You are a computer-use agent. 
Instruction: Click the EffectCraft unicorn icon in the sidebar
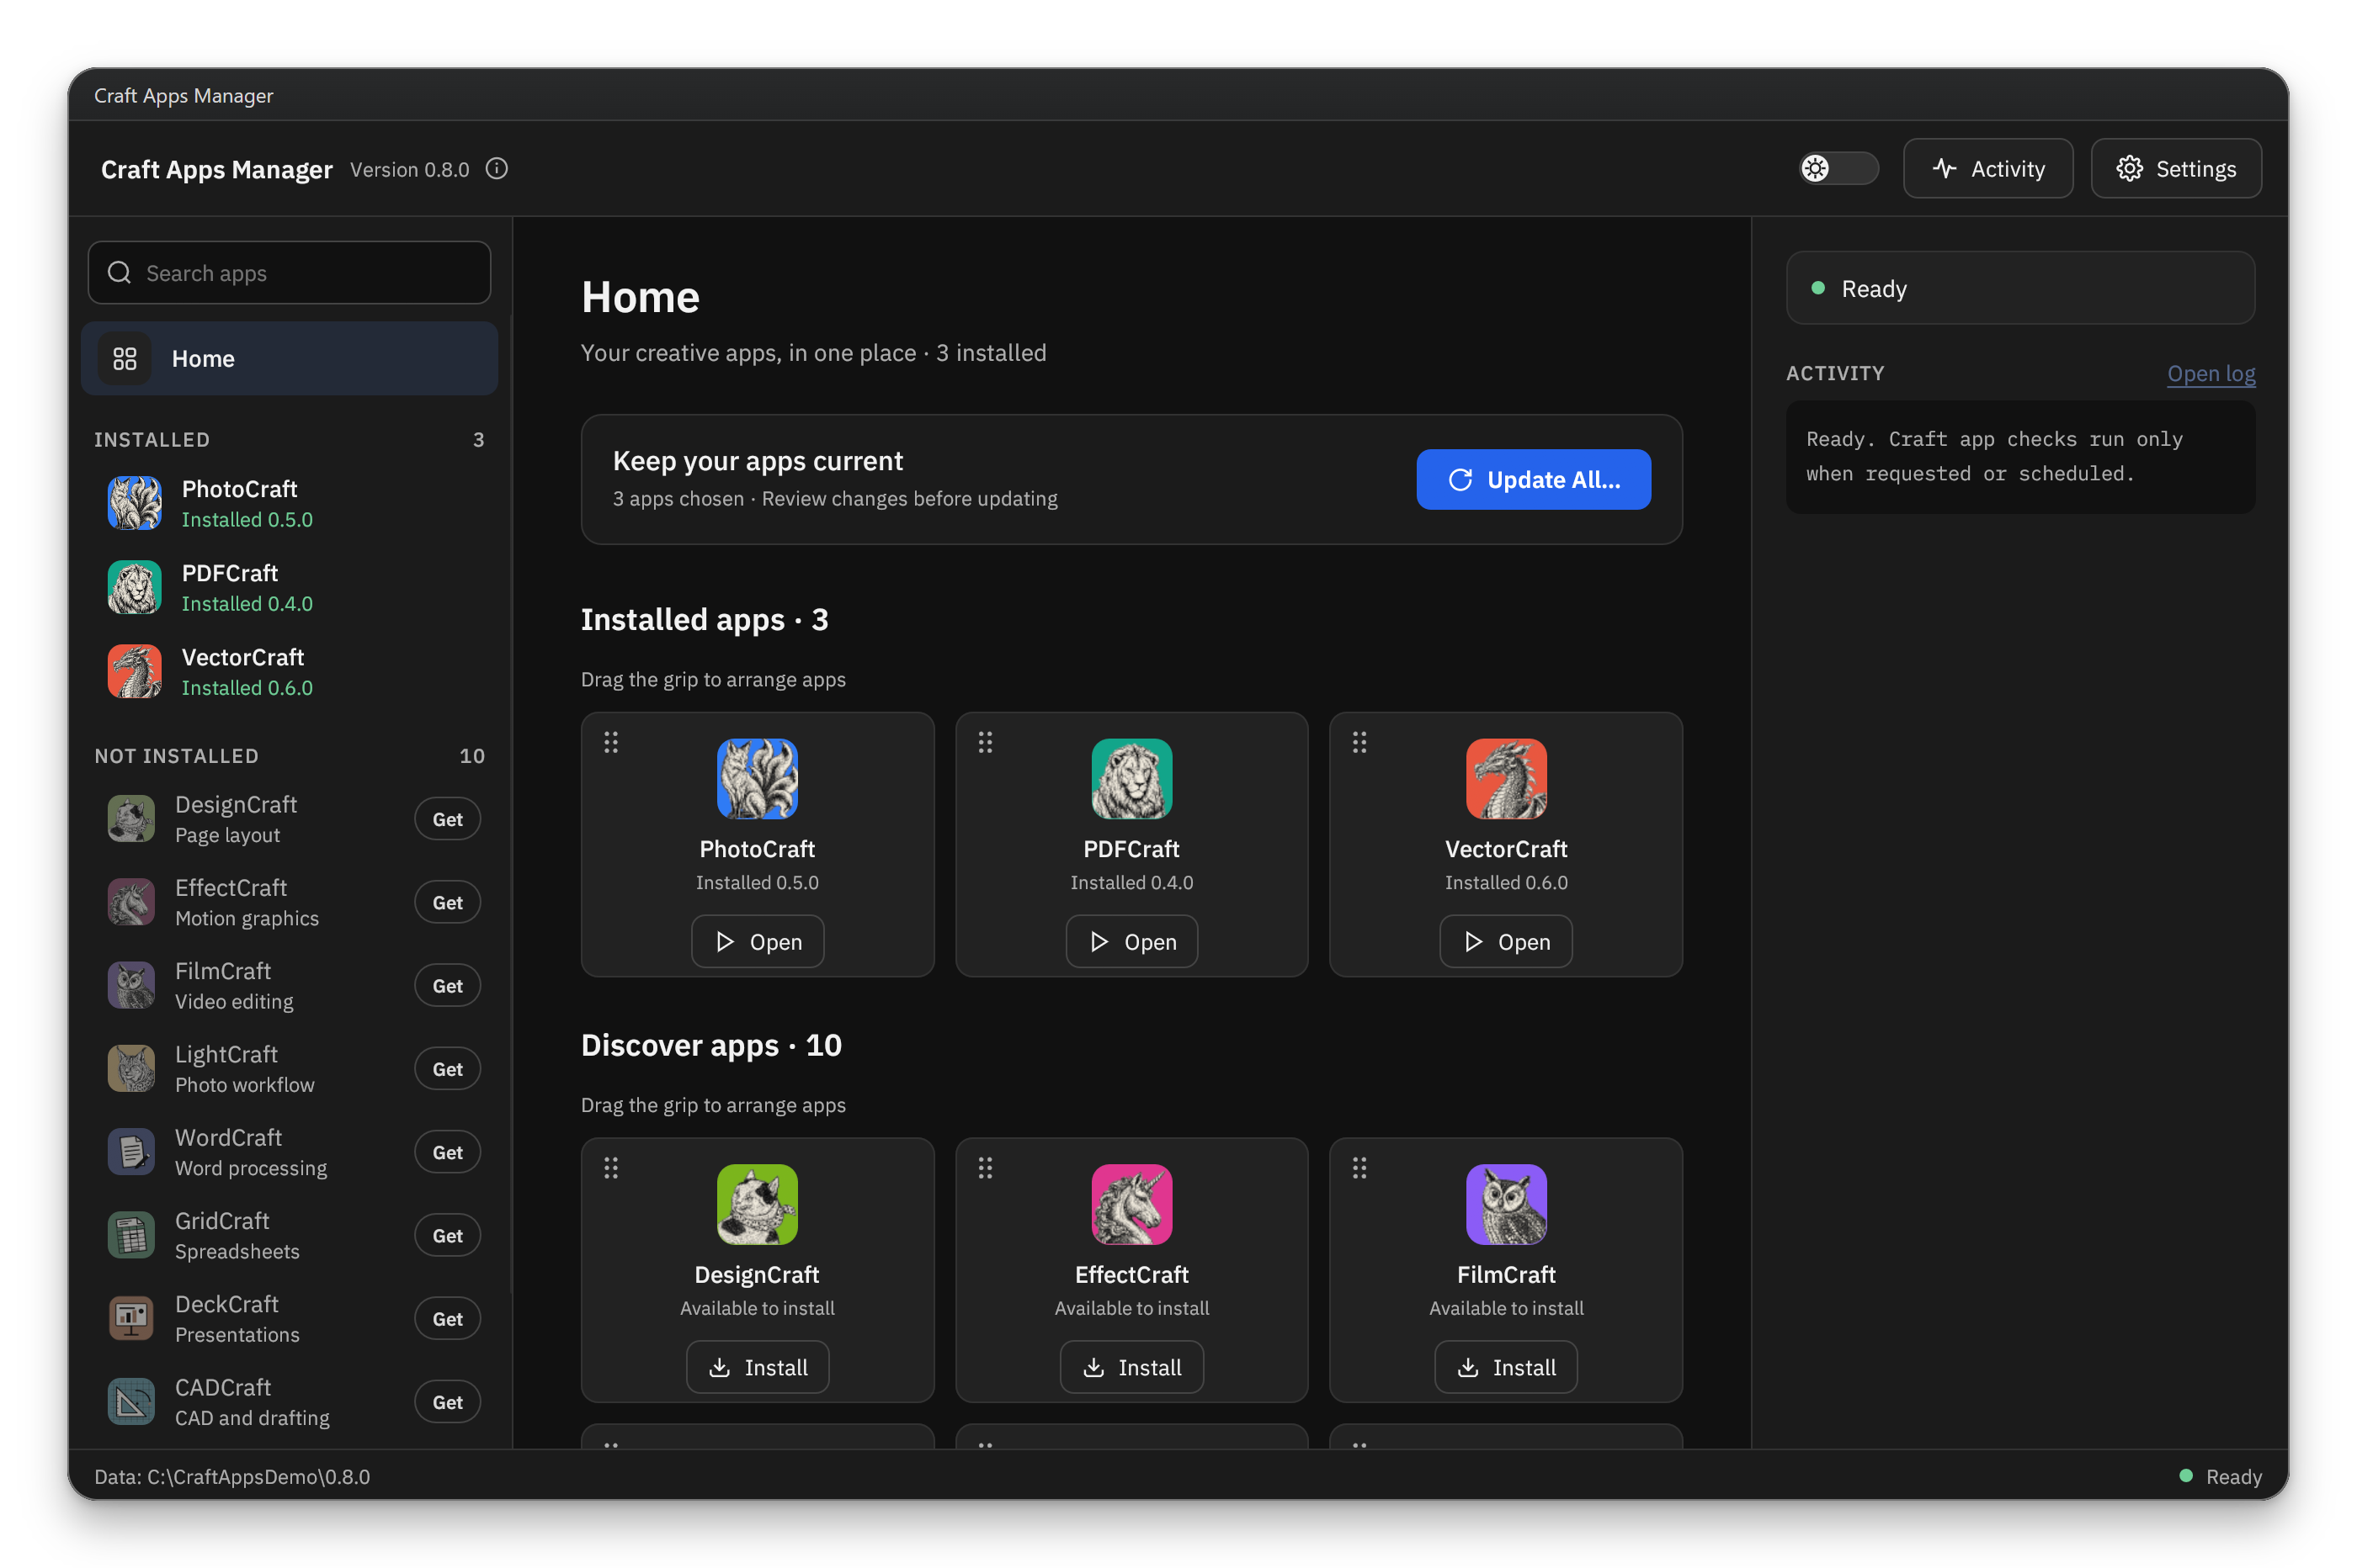131,902
